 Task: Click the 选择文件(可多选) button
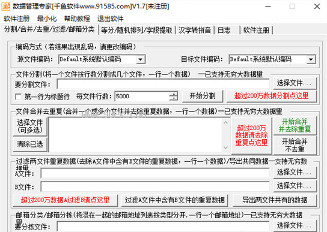pyautogui.click(x=30, y=126)
